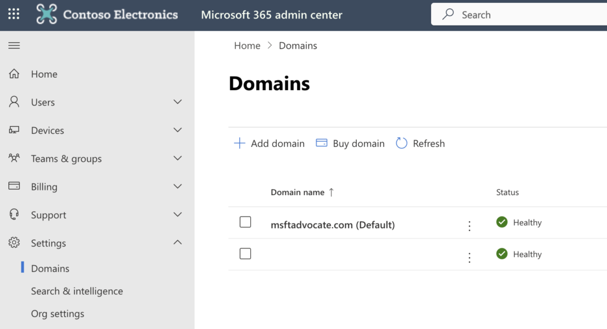Tick the checkbox for the unnamed domain
The width and height of the screenshot is (607, 329).
click(x=245, y=254)
